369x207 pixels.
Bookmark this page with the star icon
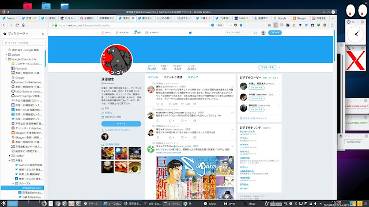[241, 25]
